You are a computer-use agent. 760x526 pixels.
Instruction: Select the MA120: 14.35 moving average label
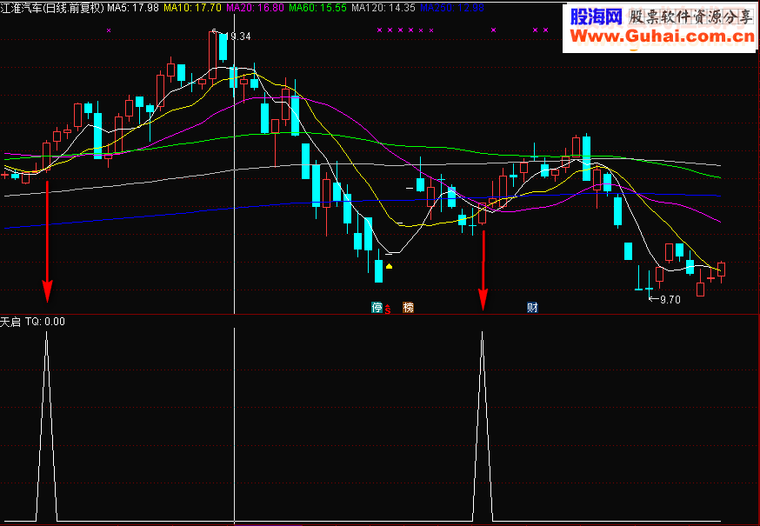pyautogui.click(x=383, y=8)
